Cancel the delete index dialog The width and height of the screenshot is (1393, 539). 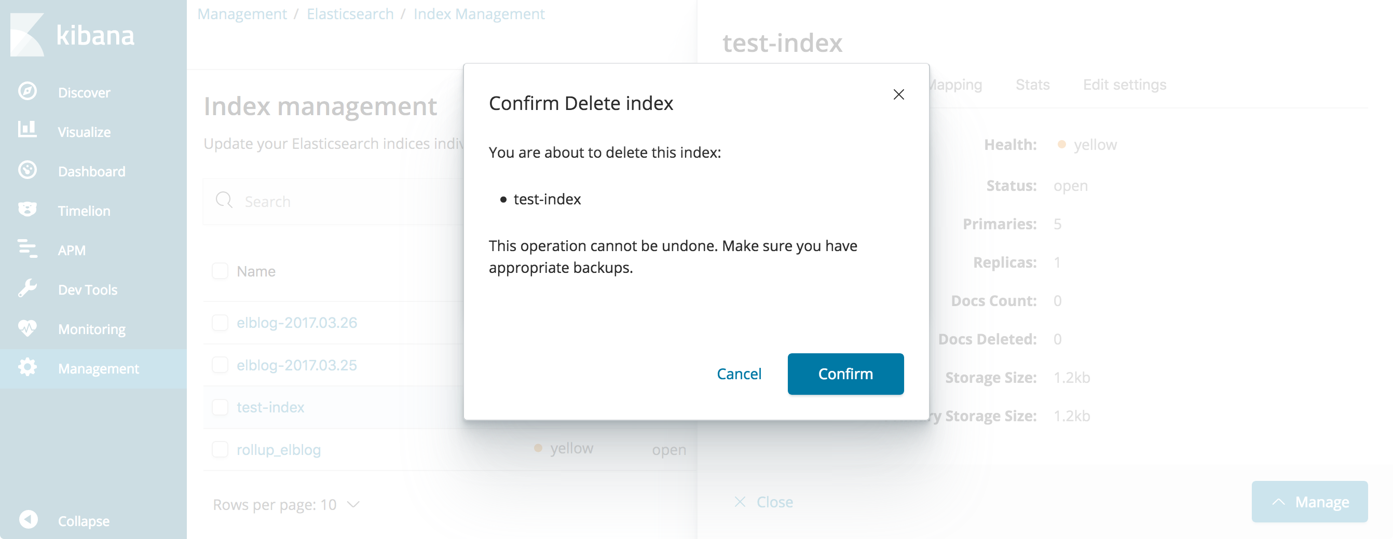(x=739, y=374)
